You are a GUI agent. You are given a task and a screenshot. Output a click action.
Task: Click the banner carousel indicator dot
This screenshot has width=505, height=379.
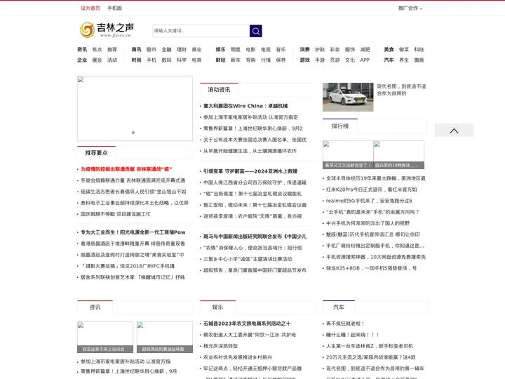(x=133, y=133)
